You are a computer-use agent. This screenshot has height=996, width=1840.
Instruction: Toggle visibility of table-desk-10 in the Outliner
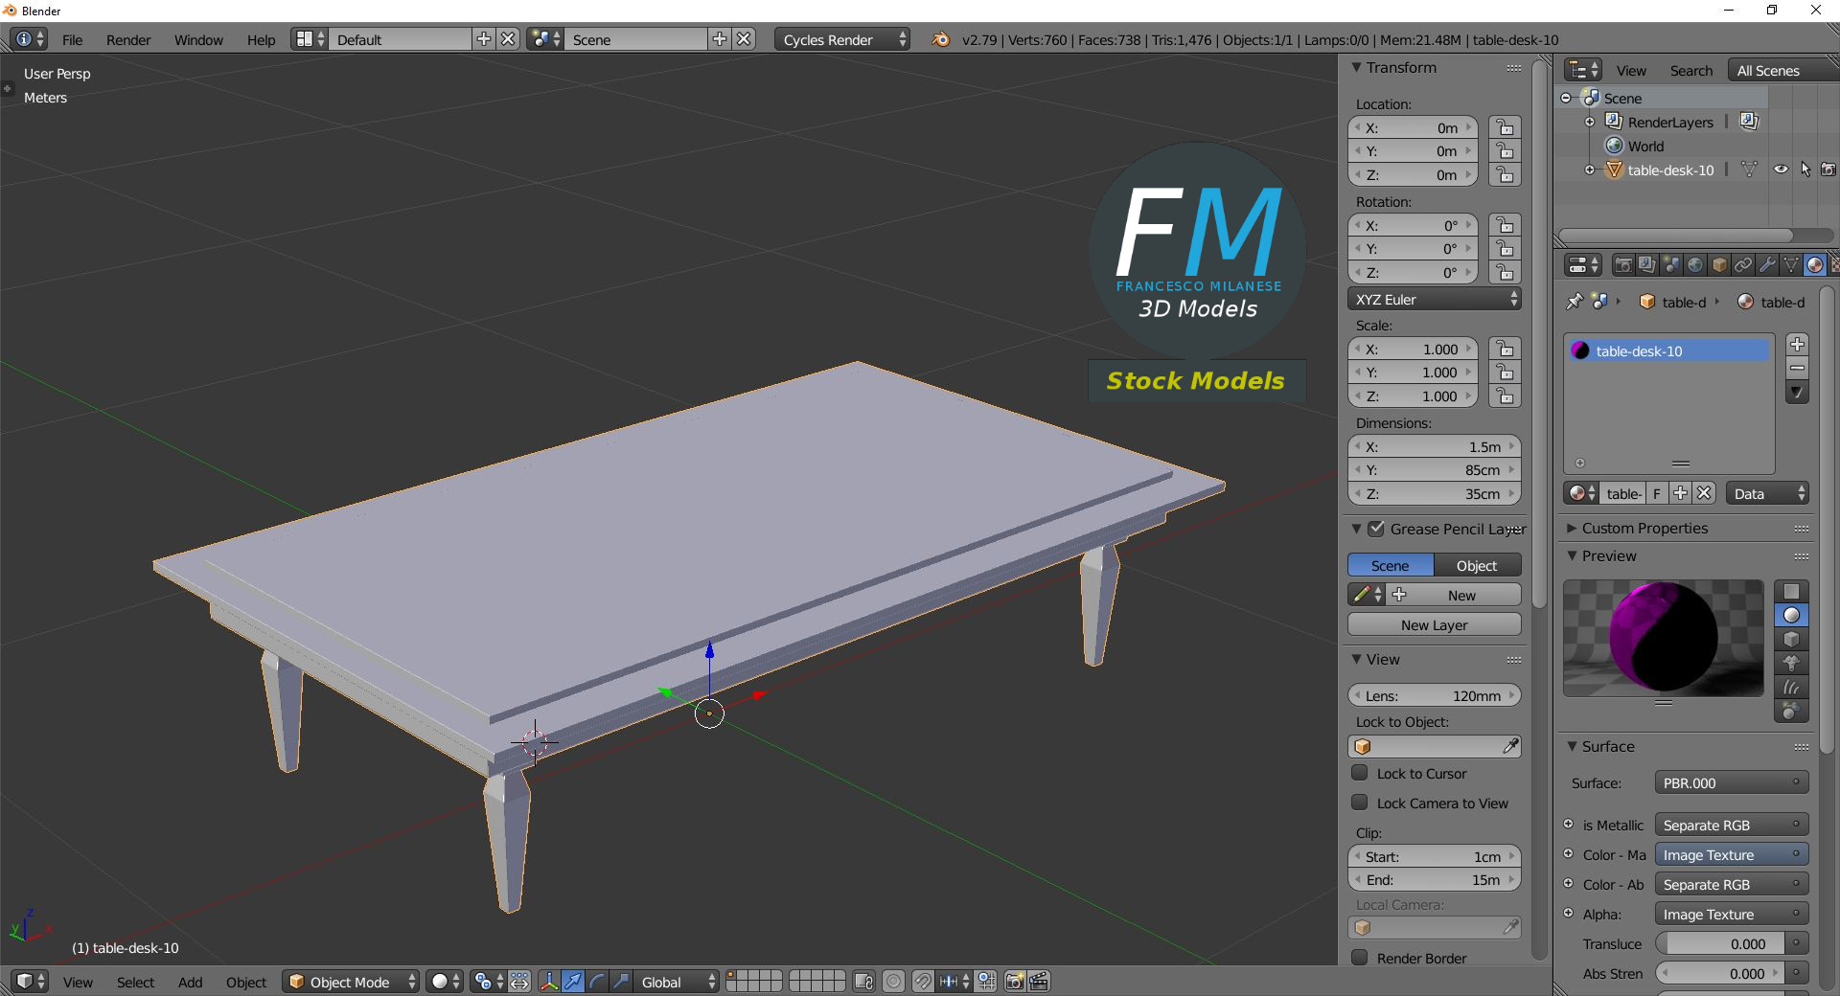(1781, 170)
